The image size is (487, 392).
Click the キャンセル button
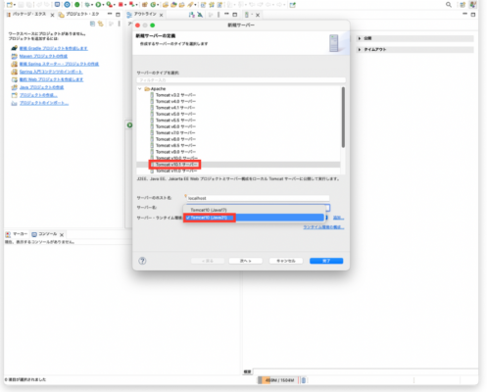286,261
